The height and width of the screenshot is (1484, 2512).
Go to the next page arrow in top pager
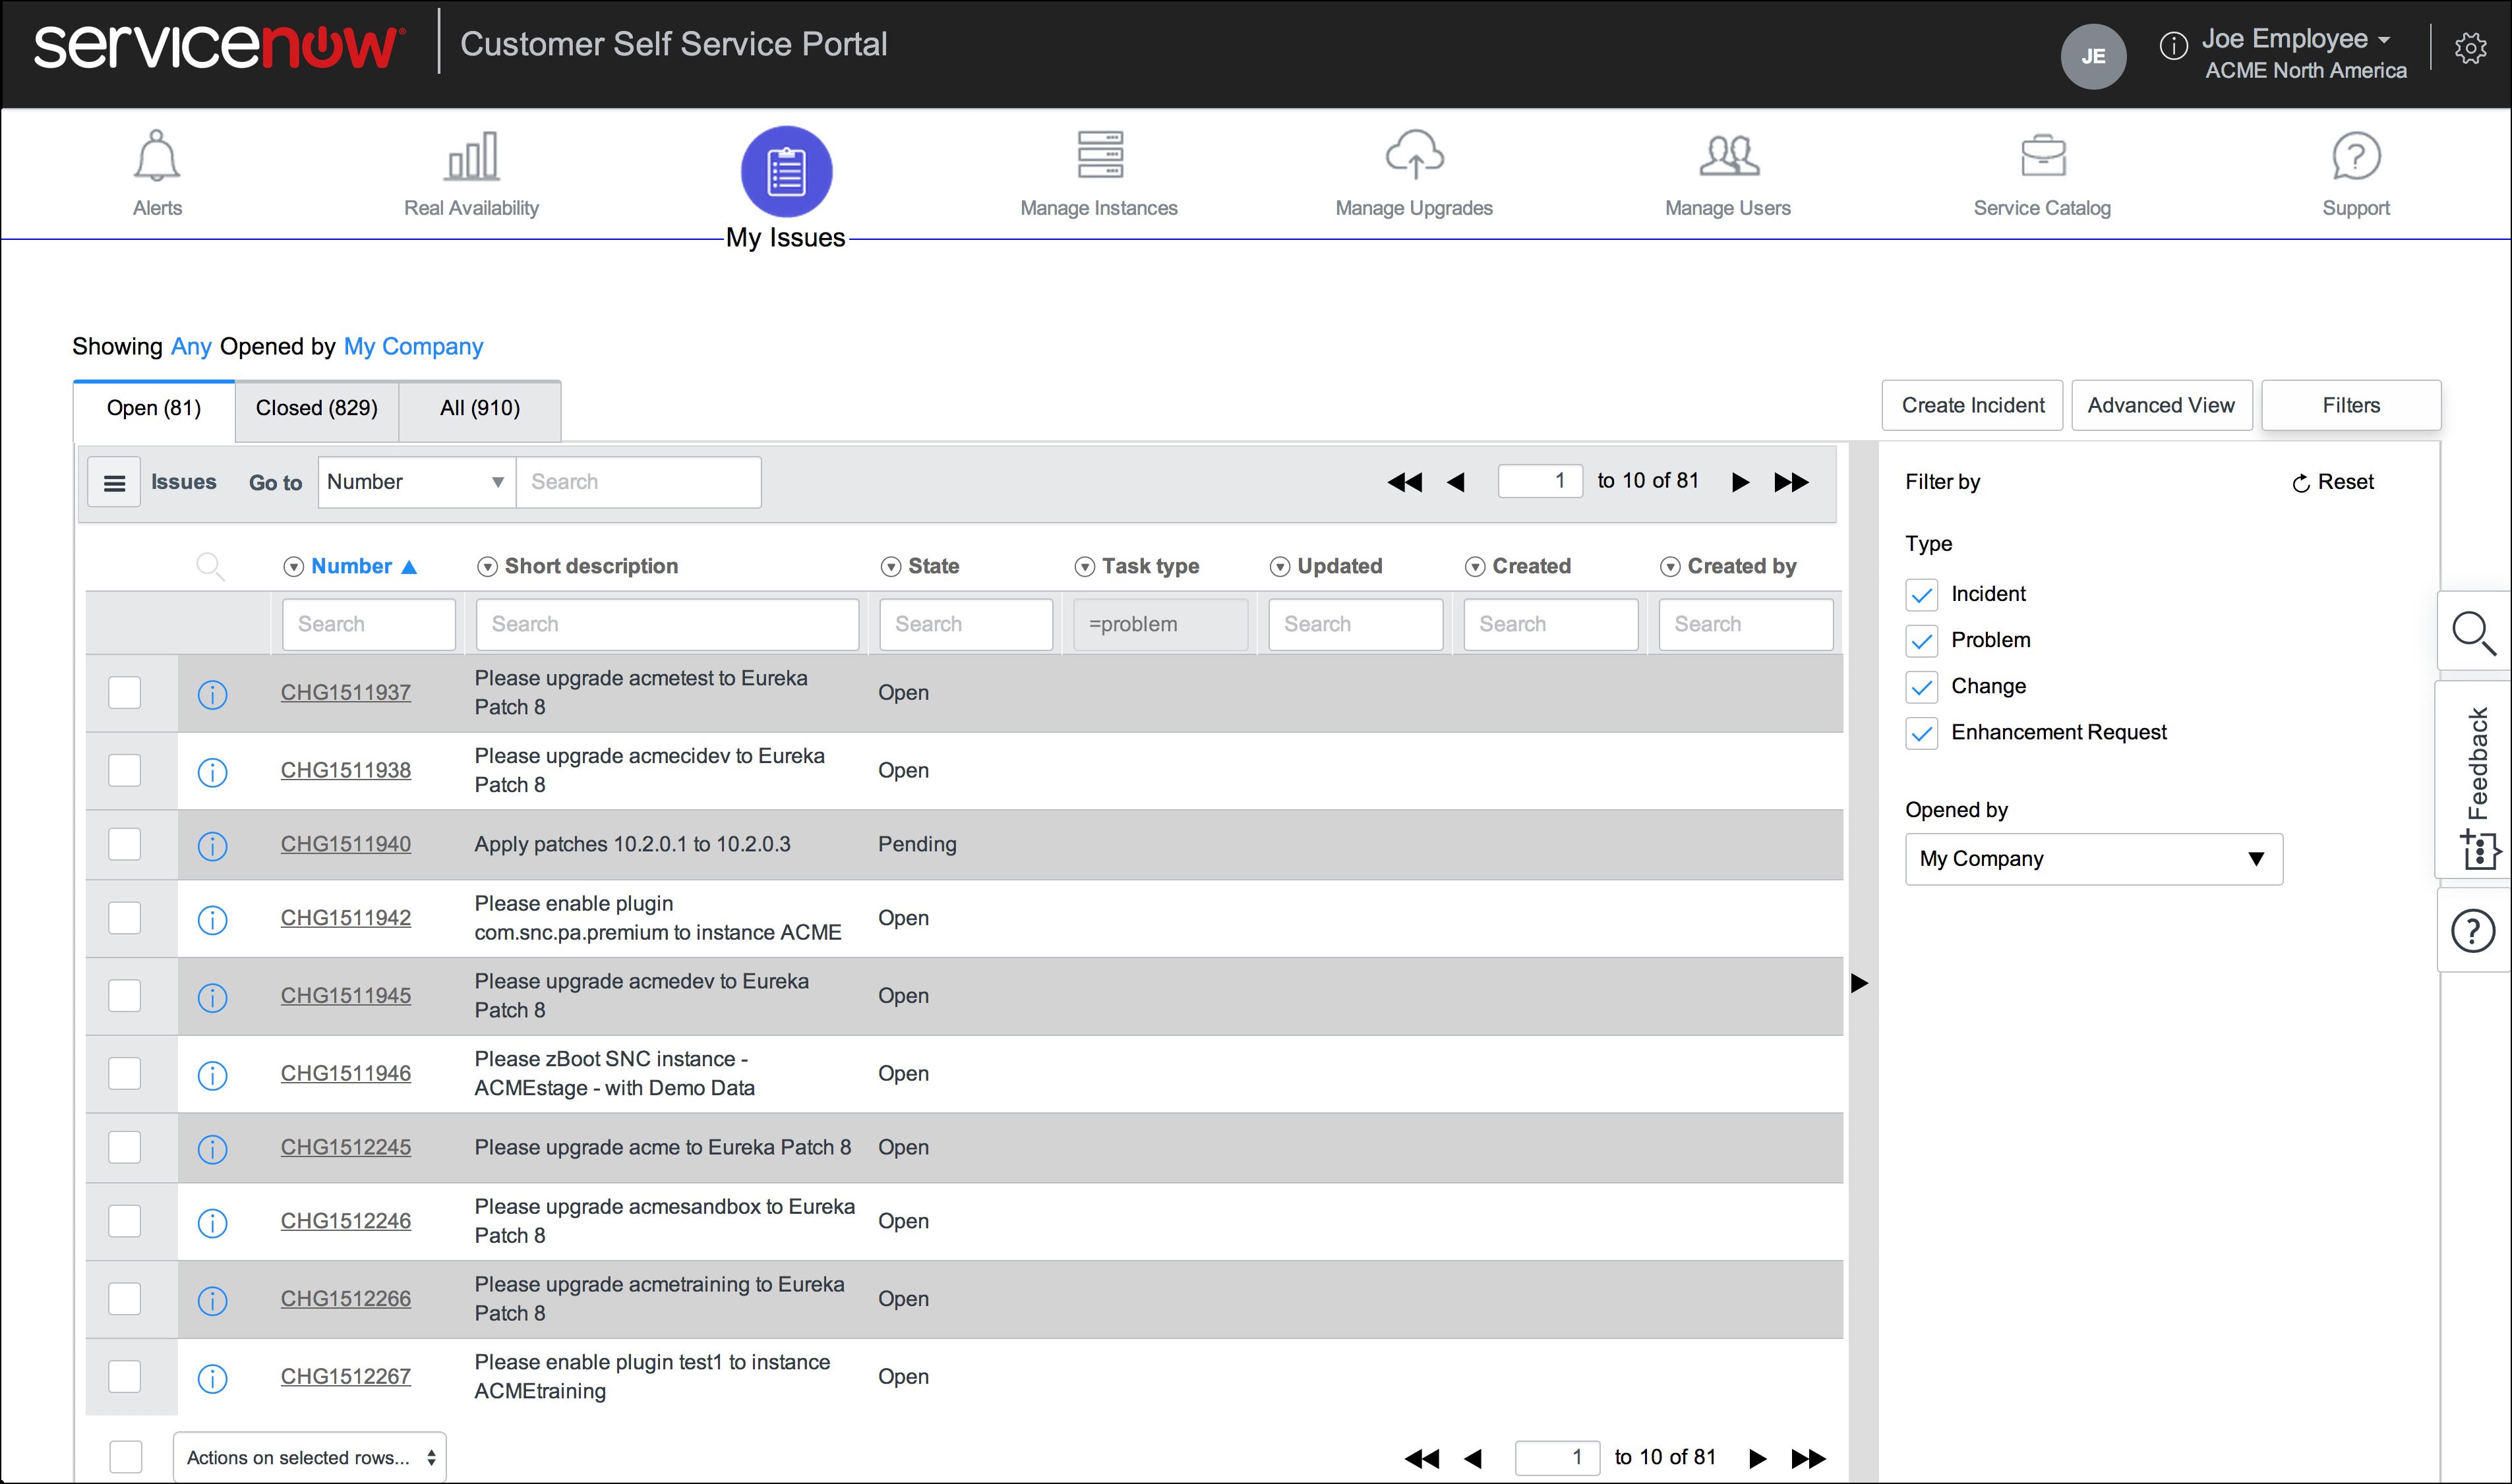[1740, 483]
